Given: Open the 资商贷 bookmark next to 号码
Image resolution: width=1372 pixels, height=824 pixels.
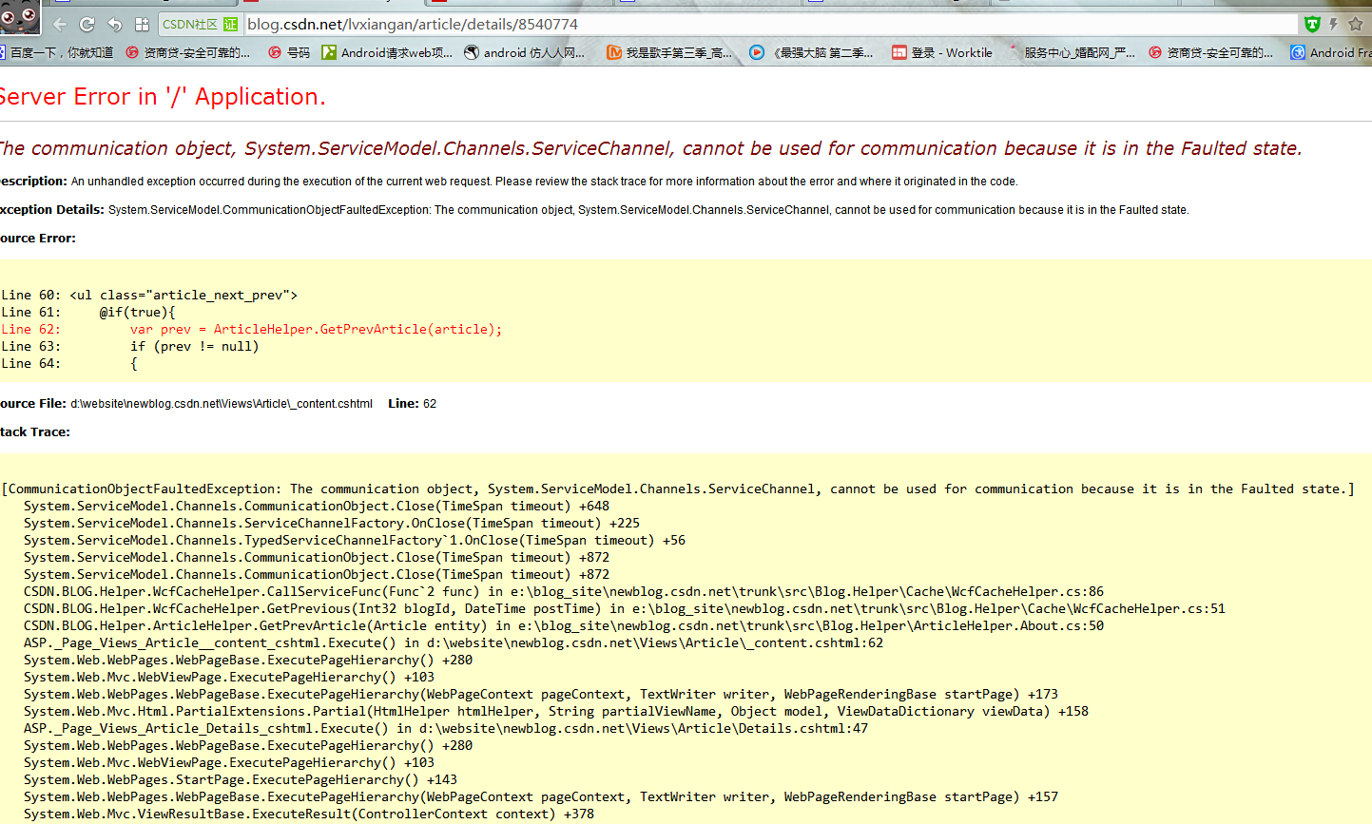Looking at the screenshot, I should (187, 52).
